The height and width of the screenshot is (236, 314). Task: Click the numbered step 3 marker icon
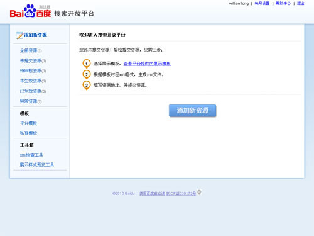pos(87,86)
